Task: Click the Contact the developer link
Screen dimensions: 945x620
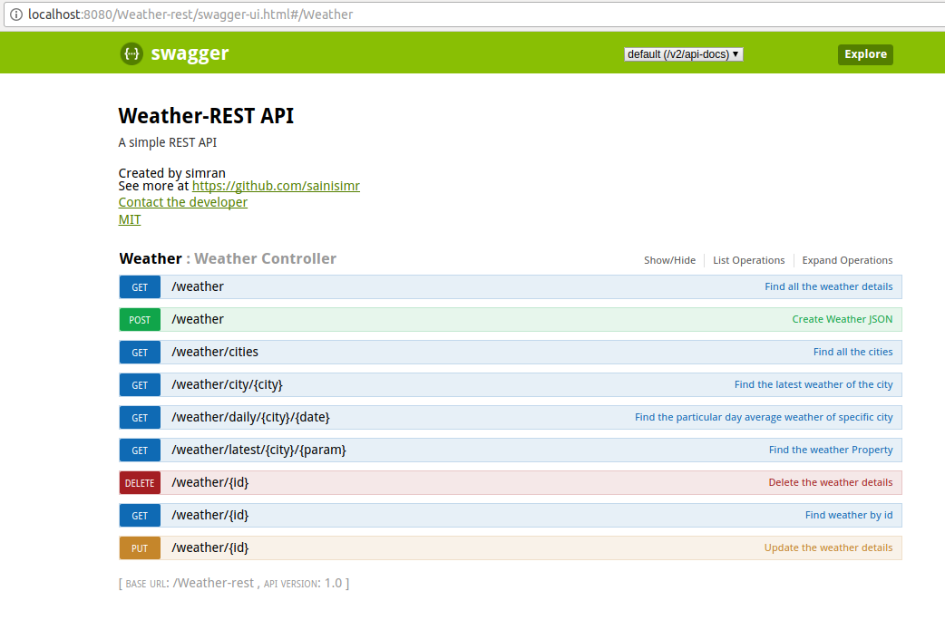Action: click(x=182, y=201)
